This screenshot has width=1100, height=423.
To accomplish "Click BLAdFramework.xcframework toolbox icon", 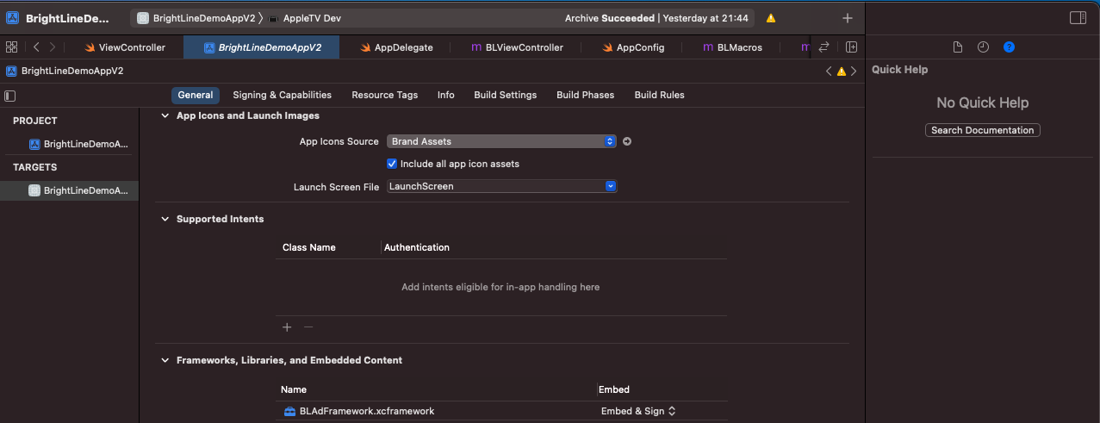I will pos(290,411).
